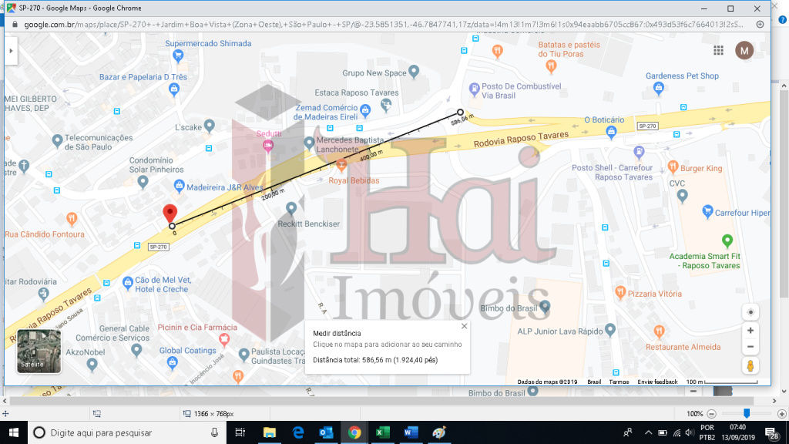Click the Termos link in map footer
The width and height of the screenshot is (789, 444).
tap(619, 382)
